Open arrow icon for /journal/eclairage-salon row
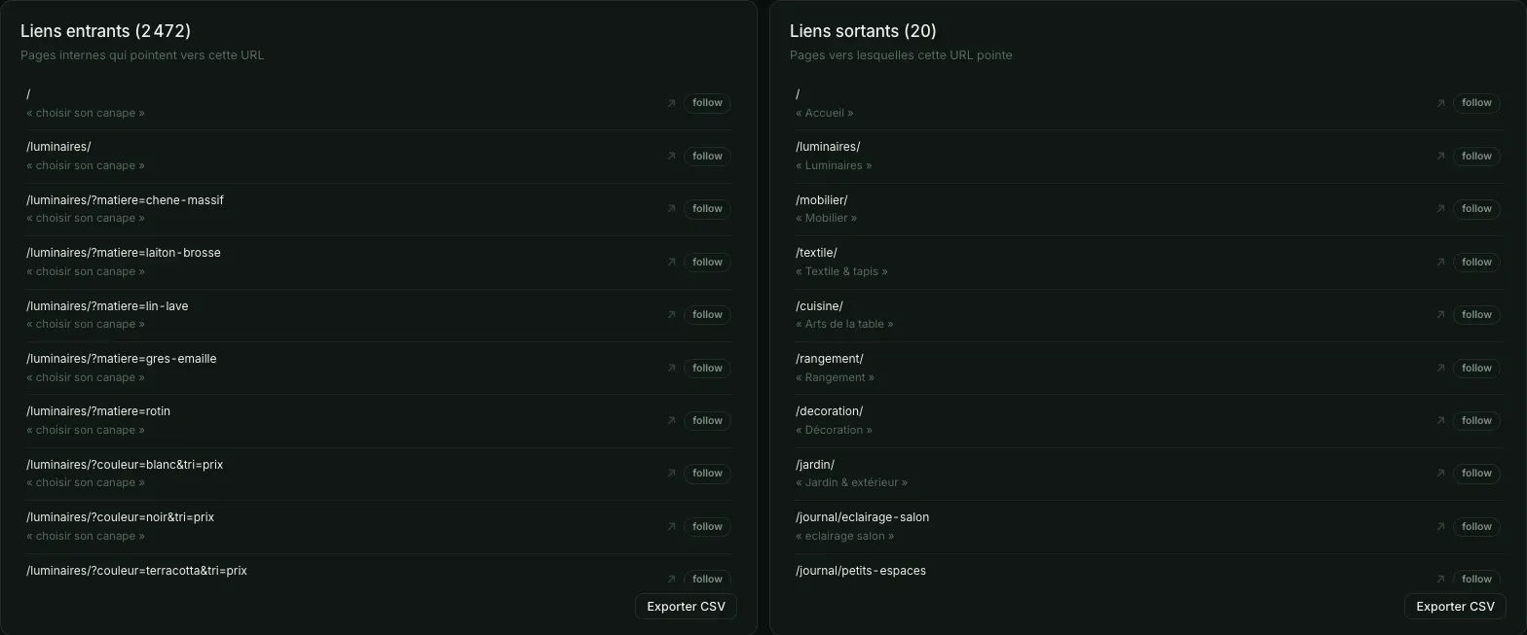The image size is (1527, 635). pos(1440,526)
